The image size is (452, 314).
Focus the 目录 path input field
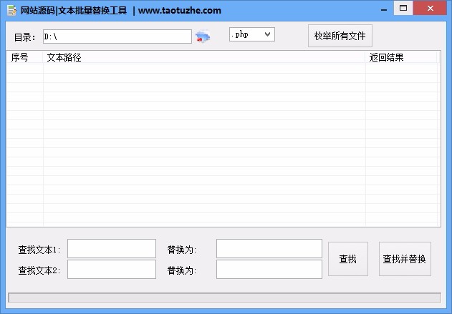pyautogui.click(x=117, y=36)
